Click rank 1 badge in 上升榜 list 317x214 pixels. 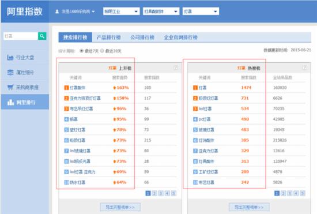66,88
